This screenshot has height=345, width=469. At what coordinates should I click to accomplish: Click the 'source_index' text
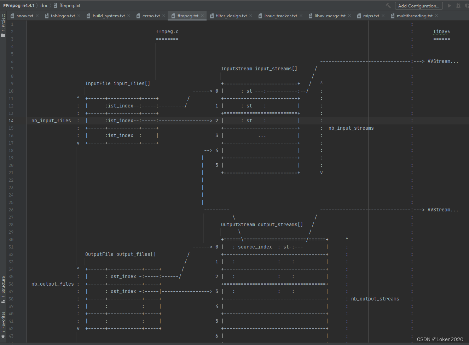255,247
